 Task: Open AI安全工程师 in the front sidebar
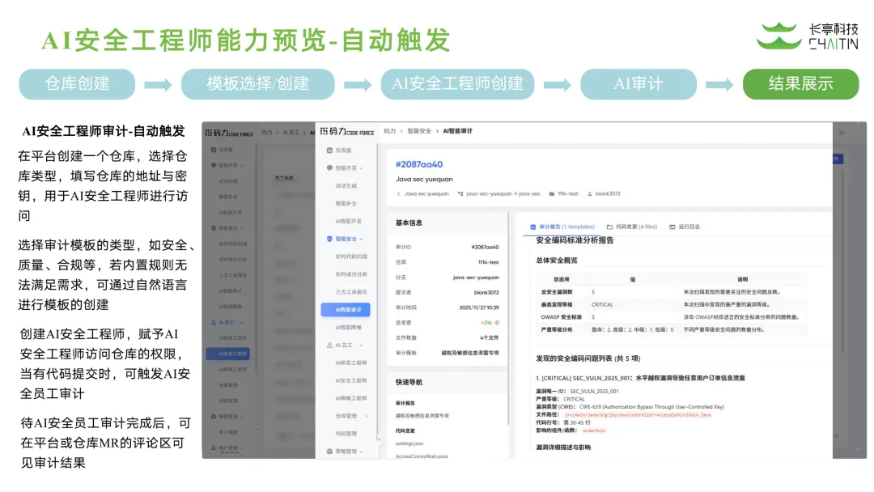click(x=351, y=380)
